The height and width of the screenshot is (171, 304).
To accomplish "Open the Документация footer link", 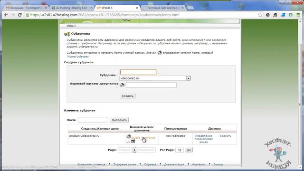I will (174, 164).
